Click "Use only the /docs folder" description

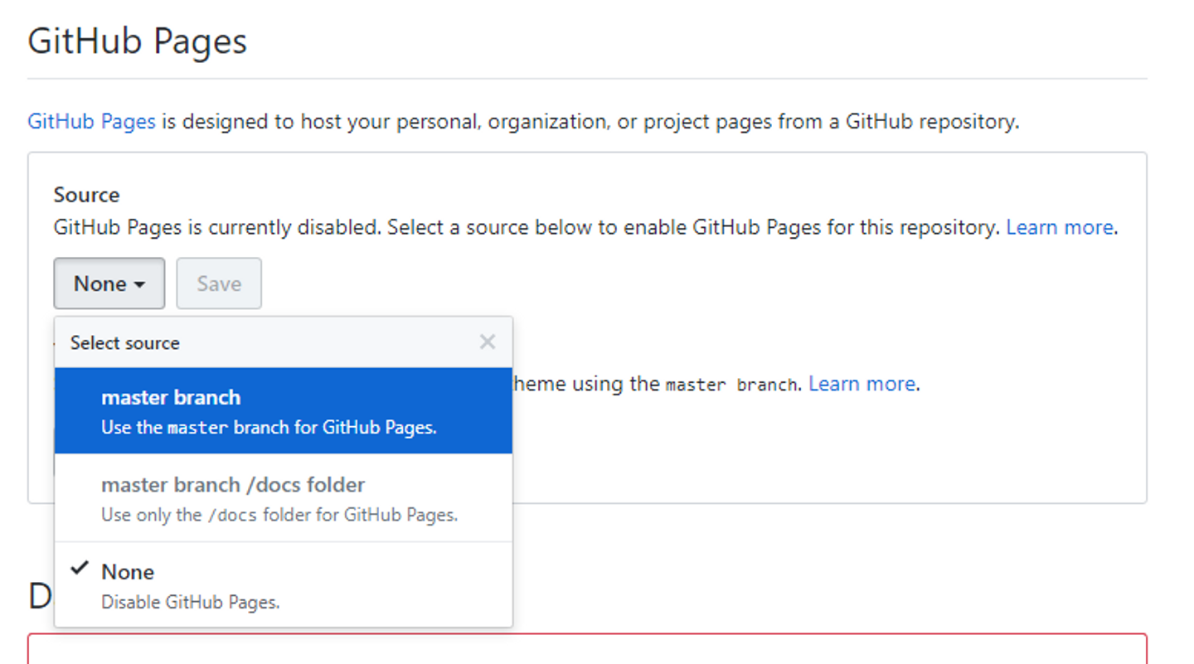coord(279,515)
